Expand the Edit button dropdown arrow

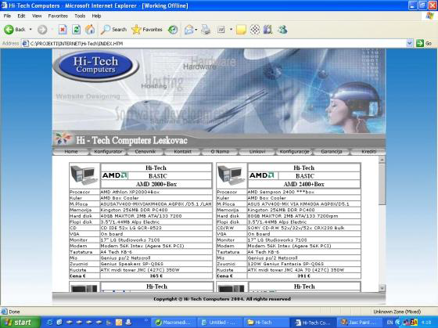231,30
